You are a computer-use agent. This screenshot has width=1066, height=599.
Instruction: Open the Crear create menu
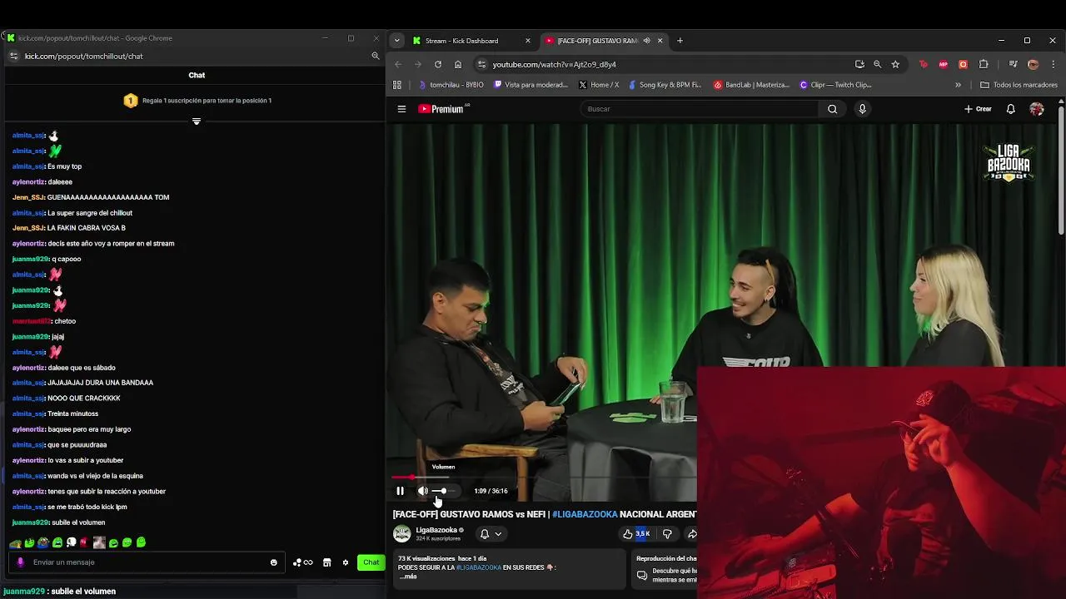click(978, 109)
